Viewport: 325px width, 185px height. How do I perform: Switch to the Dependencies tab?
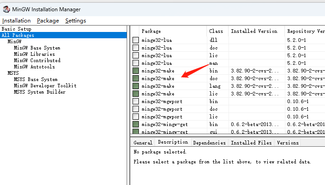tap(209, 143)
